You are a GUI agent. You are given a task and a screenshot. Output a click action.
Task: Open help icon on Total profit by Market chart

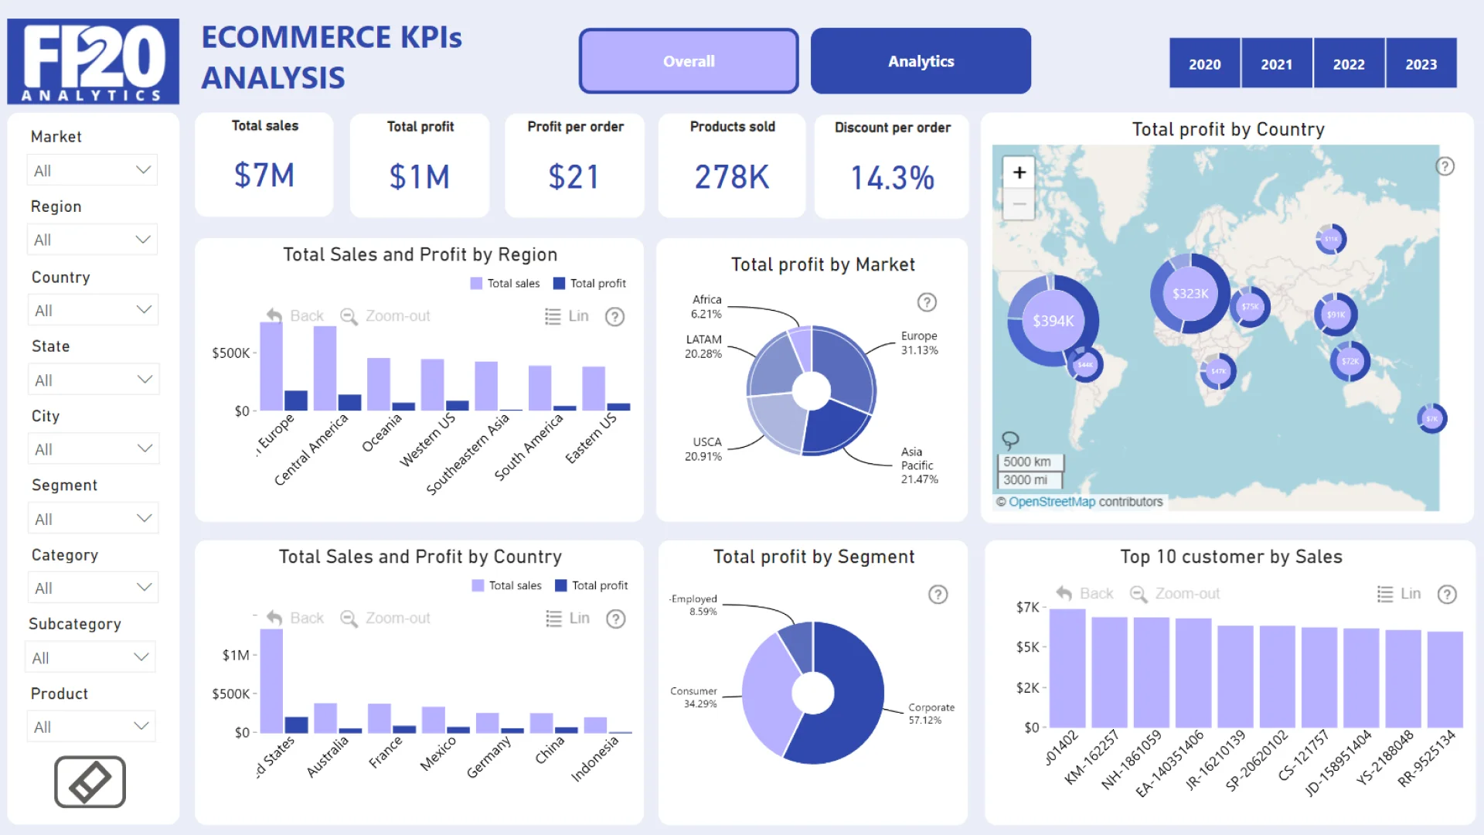927,302
